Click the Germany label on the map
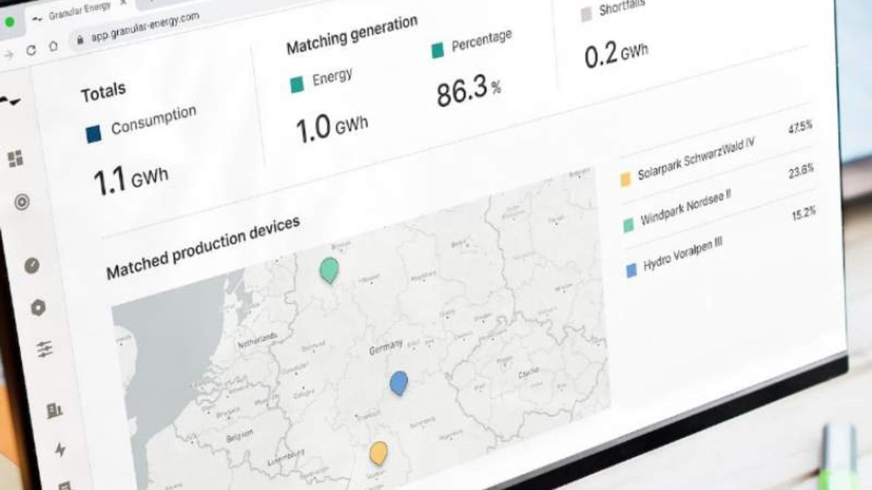 point(386,346)
